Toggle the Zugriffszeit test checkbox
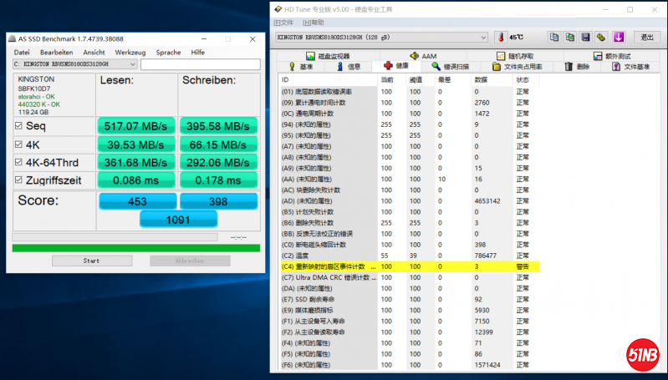Viewport: 668px width, 380px height. 18,180
